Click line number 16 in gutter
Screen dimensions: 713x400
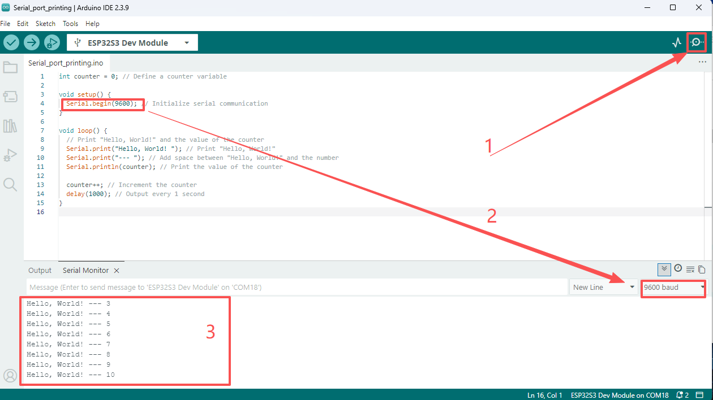click(x=40, y=212)
